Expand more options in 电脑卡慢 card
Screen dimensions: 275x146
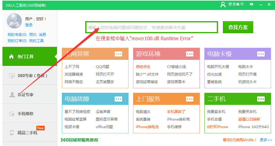coord(261,54)
